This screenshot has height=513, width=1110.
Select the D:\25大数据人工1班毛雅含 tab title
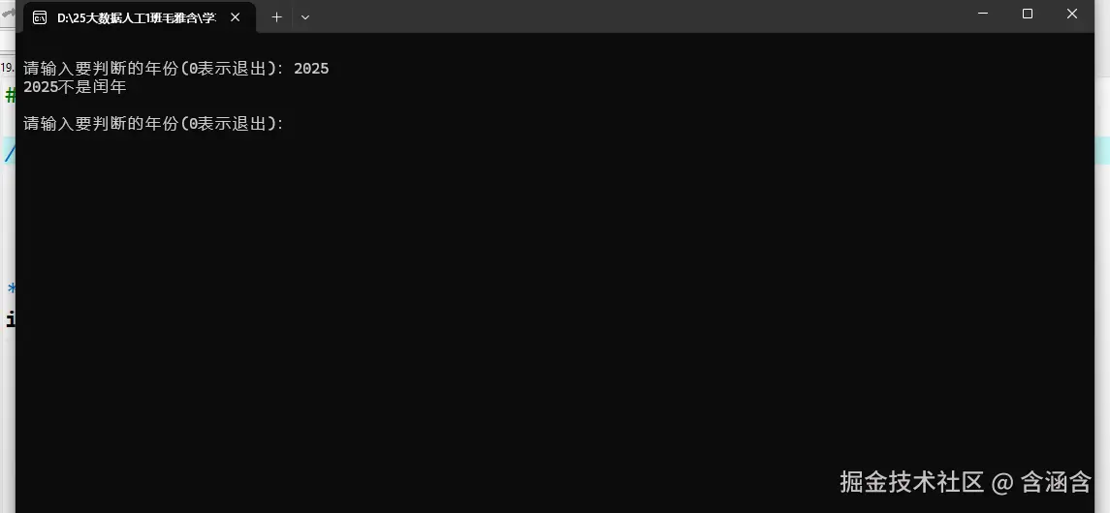[136, 17]
